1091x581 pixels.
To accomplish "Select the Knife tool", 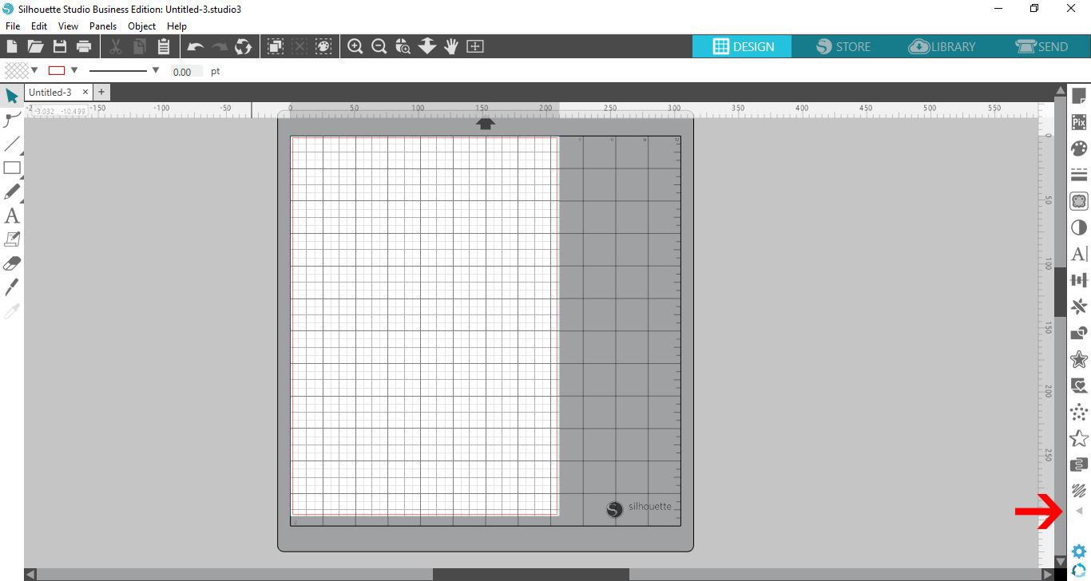I will click(12, 287).
